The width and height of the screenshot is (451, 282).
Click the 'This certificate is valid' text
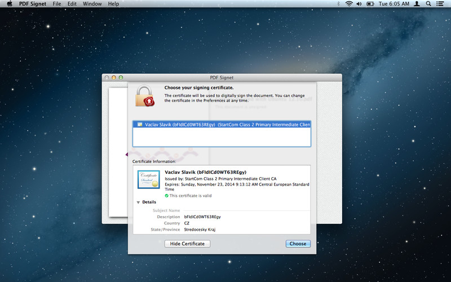[191, 196]
